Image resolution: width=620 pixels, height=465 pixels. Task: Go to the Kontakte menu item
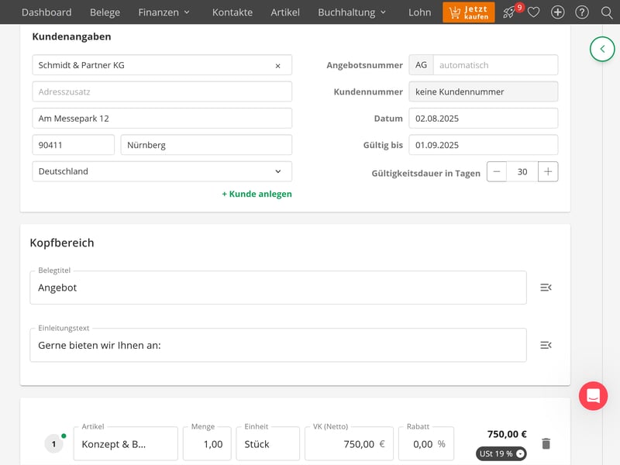[x=232, y=12]
